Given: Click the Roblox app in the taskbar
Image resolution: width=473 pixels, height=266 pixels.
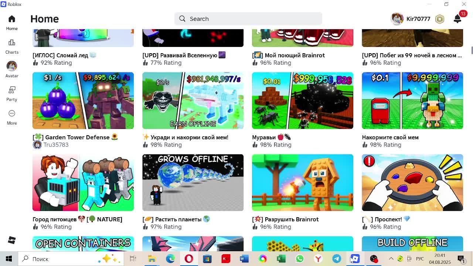Looking at the screenshot, I should click(x=355, y=259).
